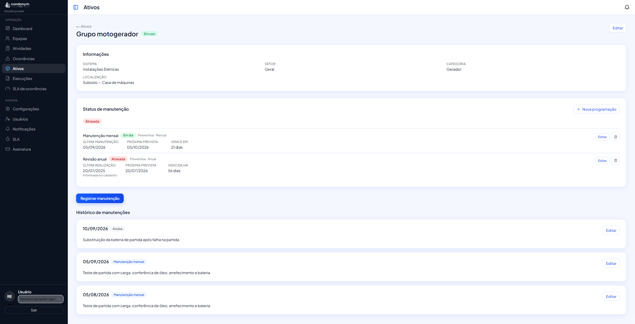Click the condonym logo
This screenshot has width=635, height=324.
point(17,5)
